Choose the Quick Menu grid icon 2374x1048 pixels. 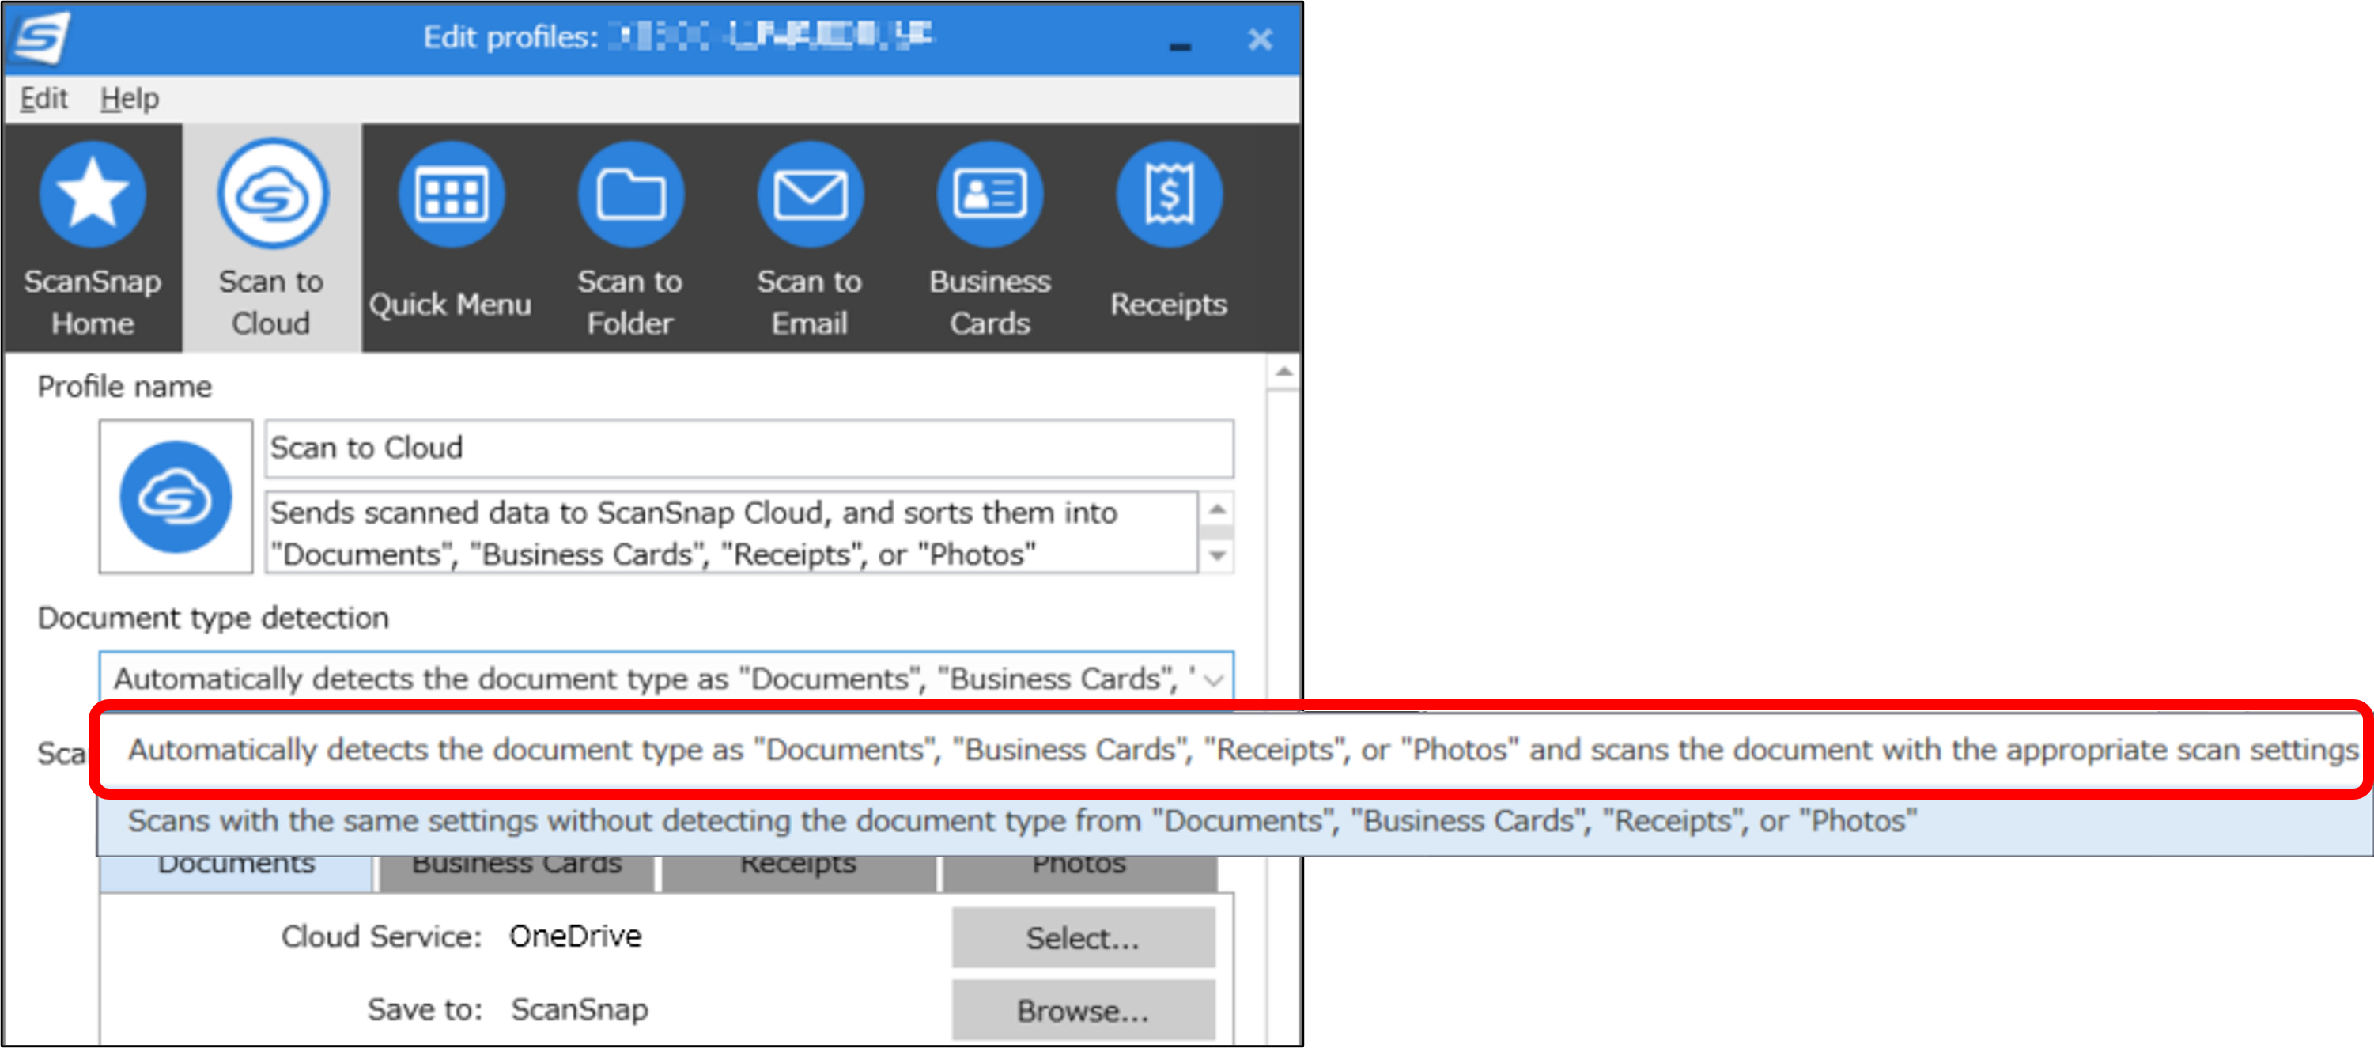(x=451, y=195)
